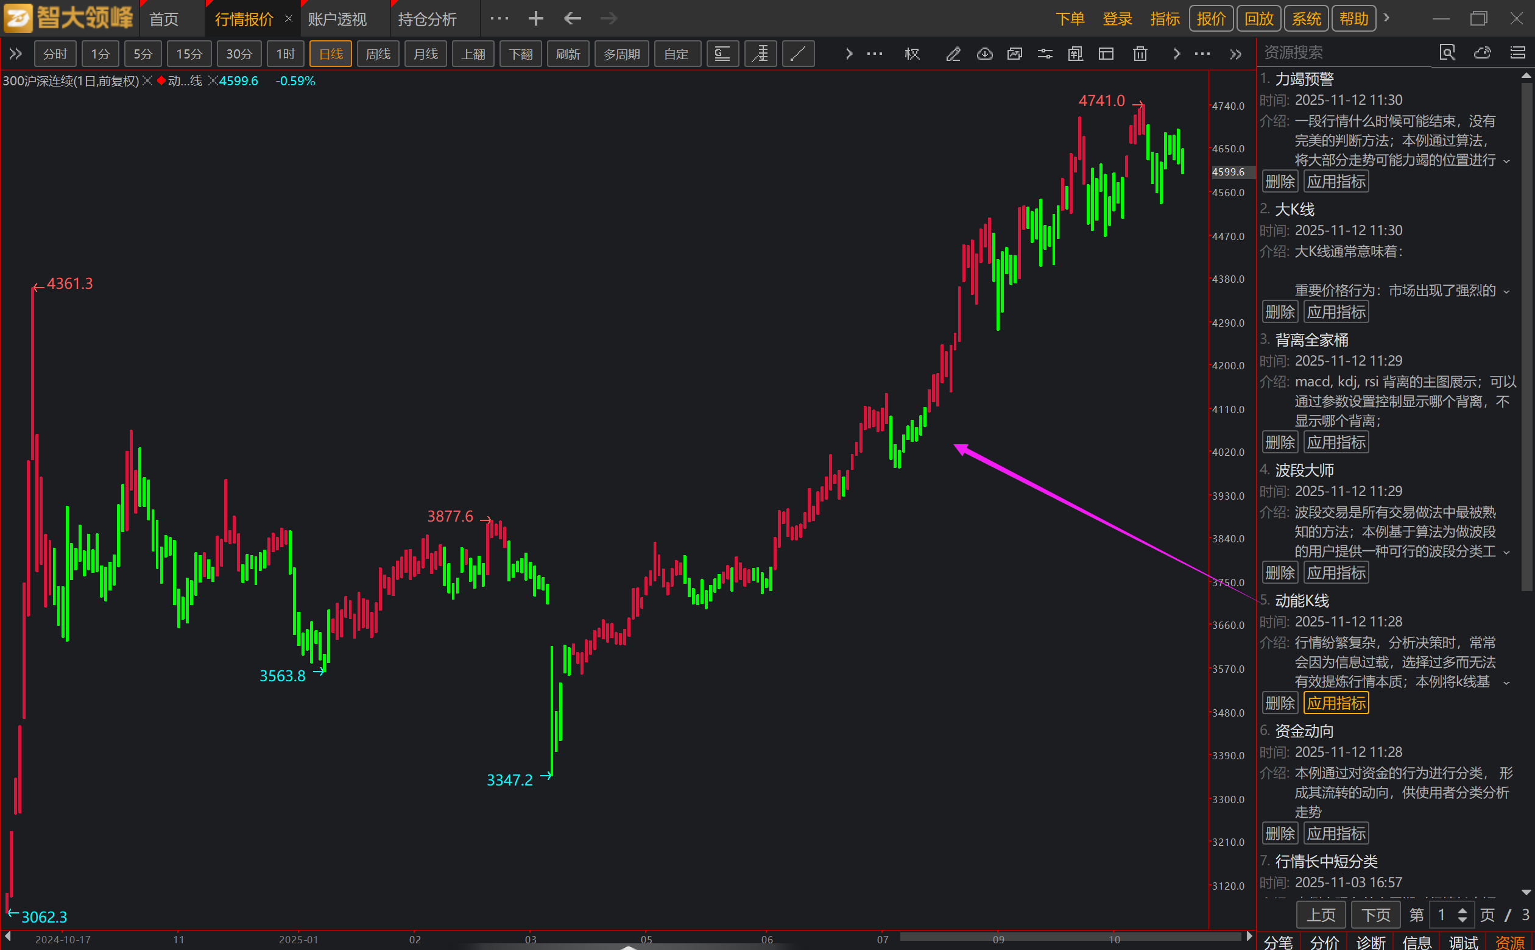Switch to the 诊断 bottom tab
The height and width of the screenshot is (950, 1535).
pyautogui.click(x=1371, y=942)
